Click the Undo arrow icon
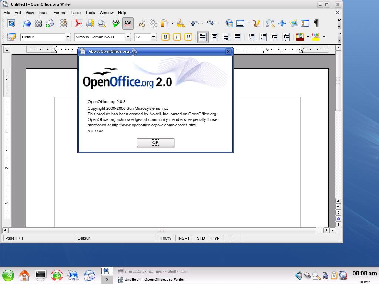379x284 pixels. (x=195, y=23)
